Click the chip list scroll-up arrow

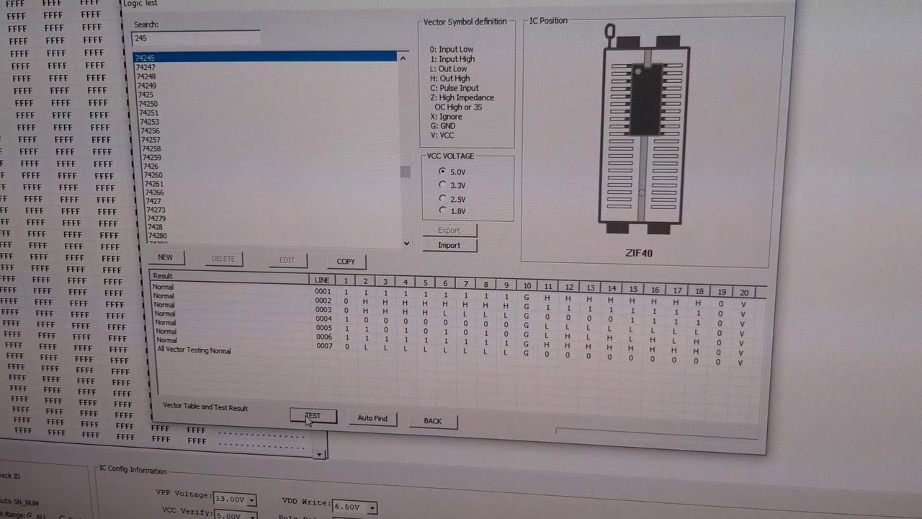point(403,58)
